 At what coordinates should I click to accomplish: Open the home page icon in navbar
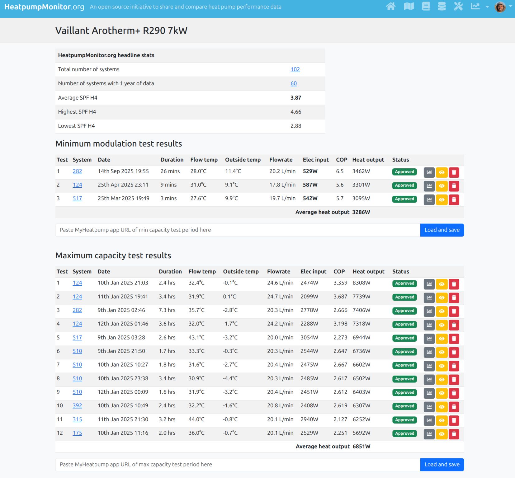(391, 7)
